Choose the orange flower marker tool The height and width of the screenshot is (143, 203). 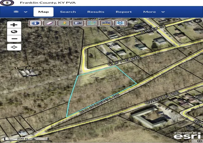(x=64, y=23)
